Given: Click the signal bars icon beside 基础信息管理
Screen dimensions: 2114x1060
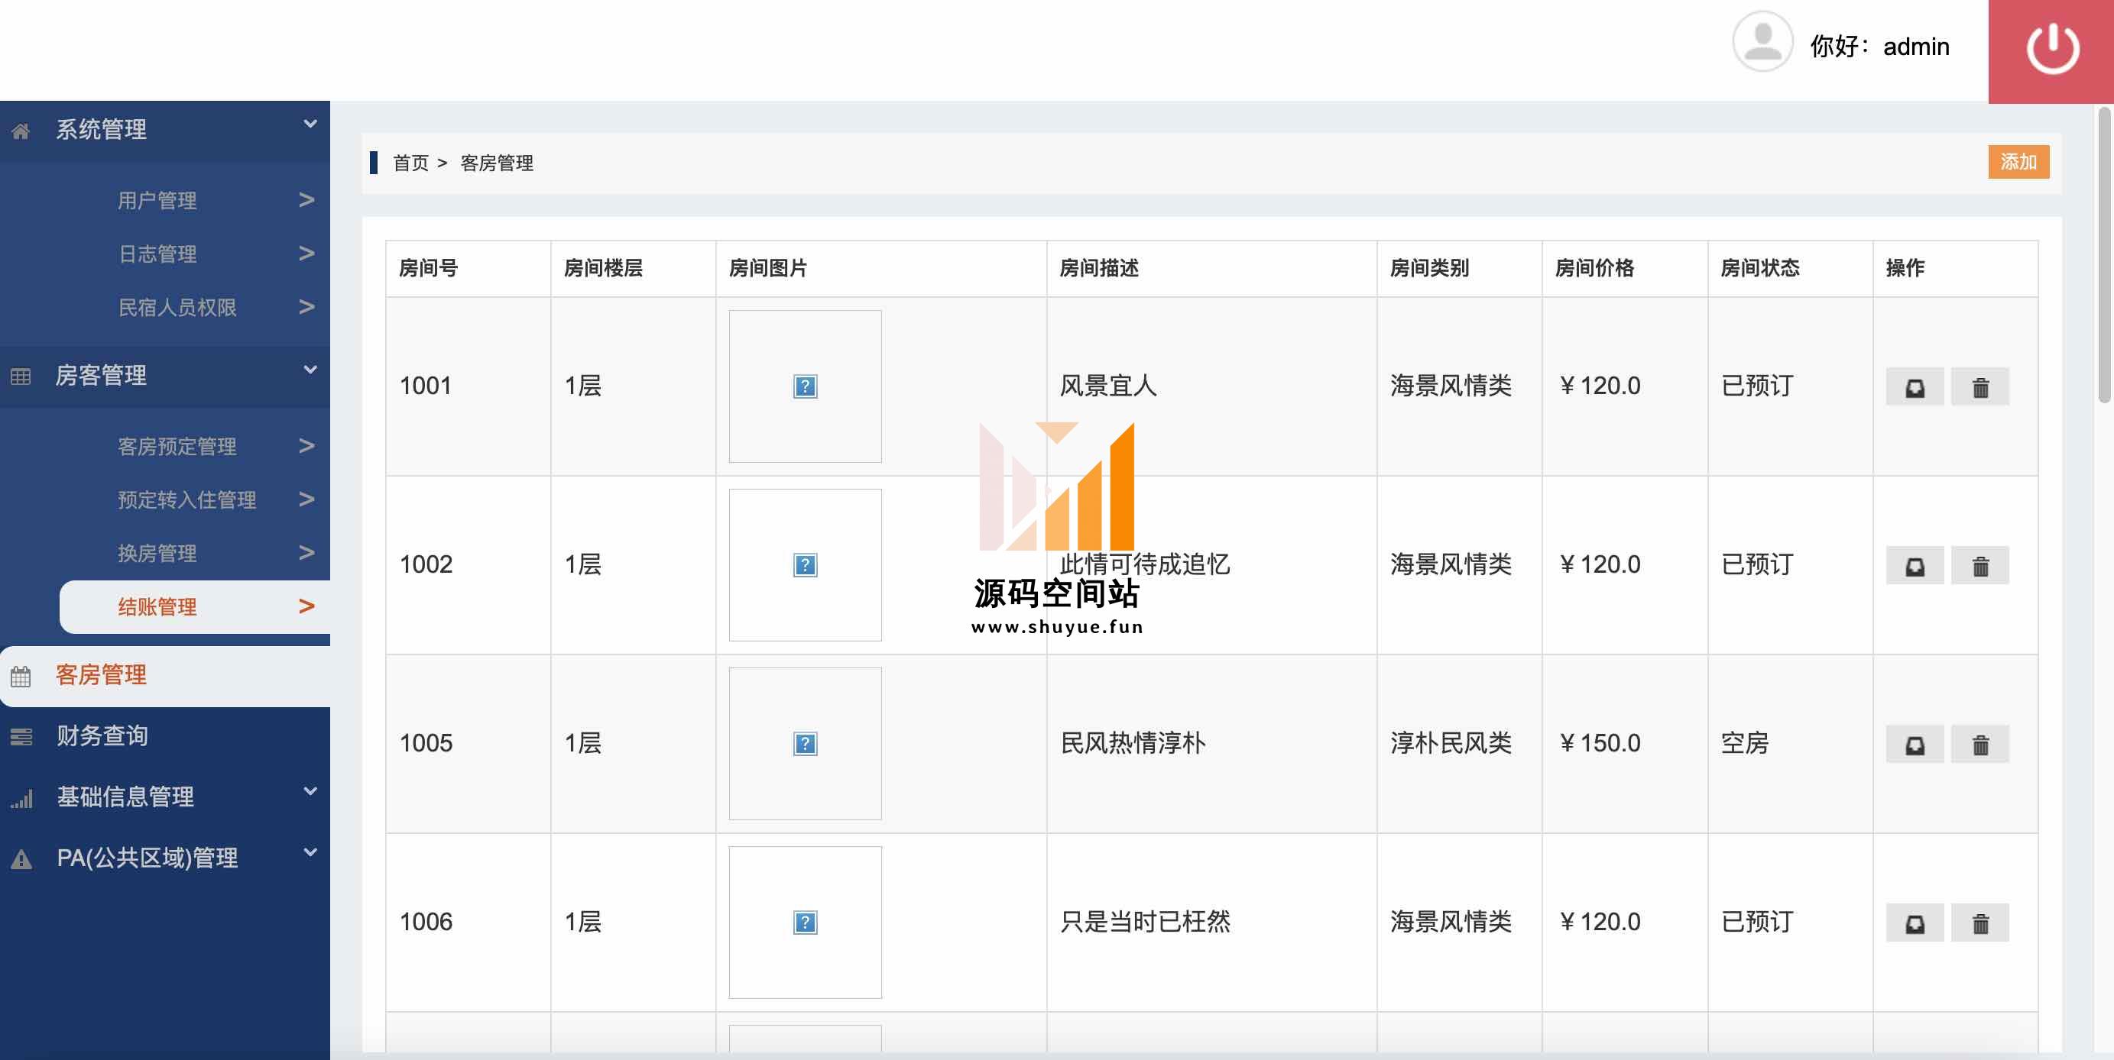Looking at the screenshot, I should pos(21,799).
